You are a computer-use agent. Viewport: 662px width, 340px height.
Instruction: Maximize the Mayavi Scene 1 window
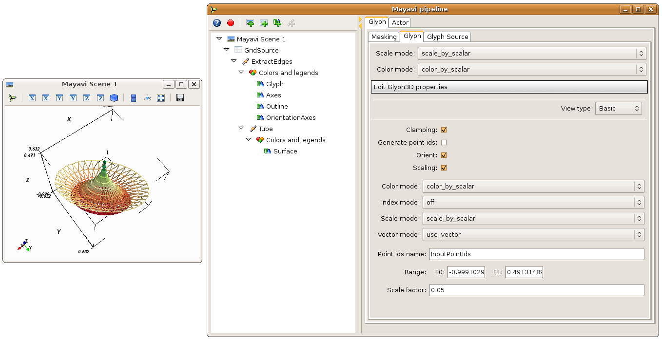click(x=181, y=84)
